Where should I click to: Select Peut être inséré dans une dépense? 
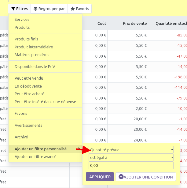tap(45, 102)
